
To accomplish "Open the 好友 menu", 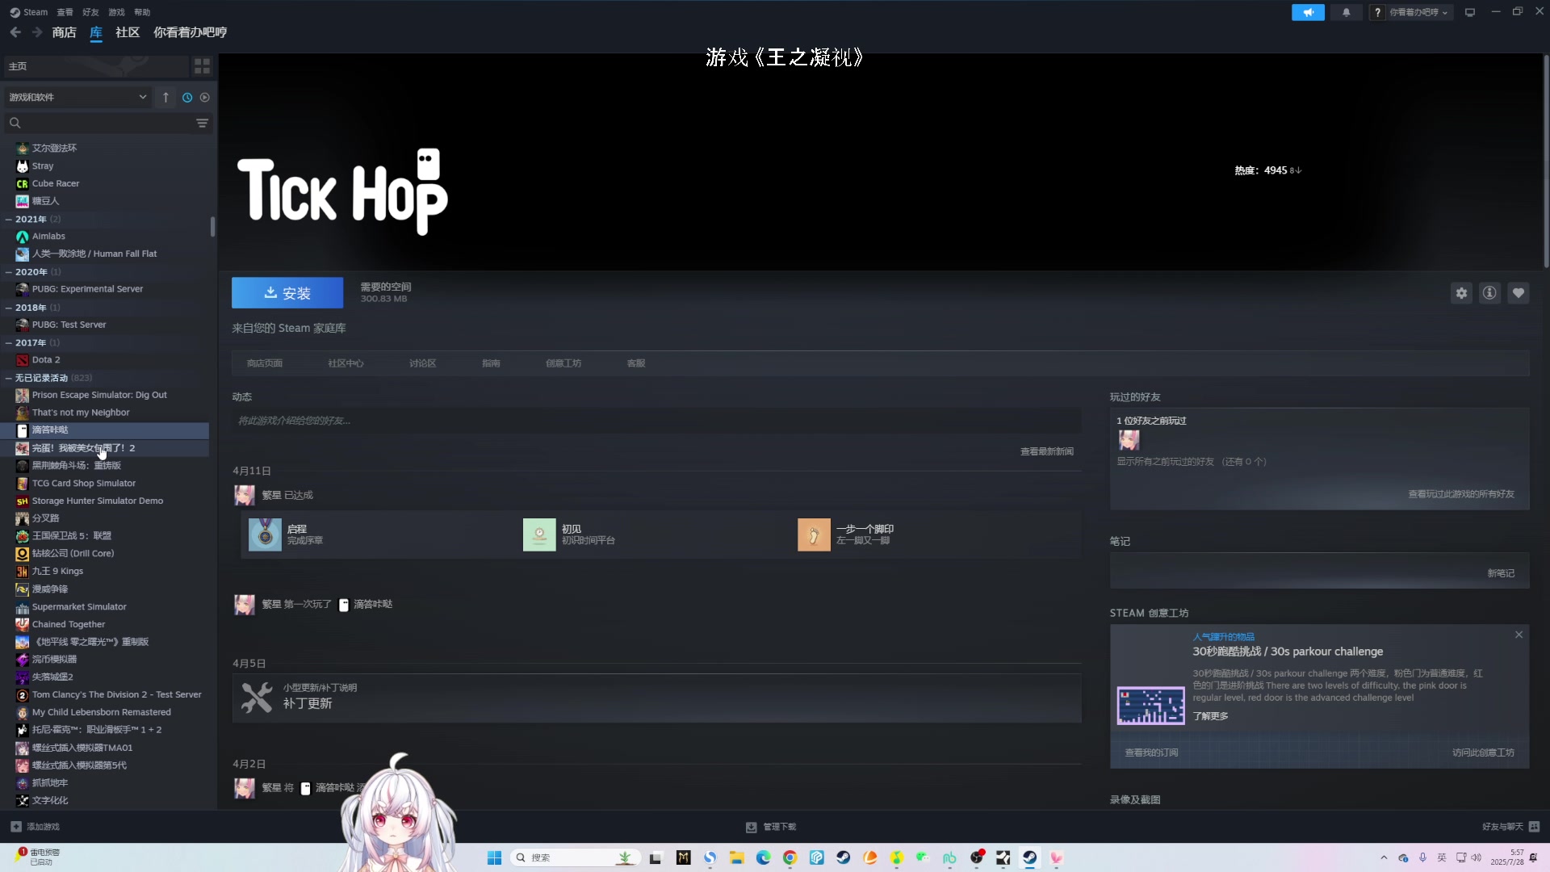I will [x=90, y=12].
